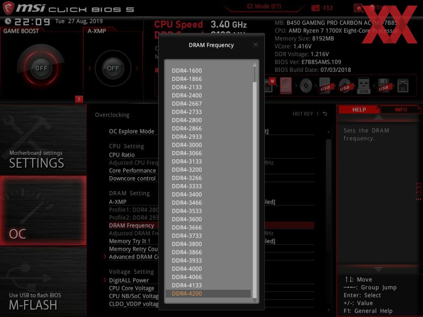Open the M-FLASH BIOS flashing section
423x317 pixels.
(43, 281)
